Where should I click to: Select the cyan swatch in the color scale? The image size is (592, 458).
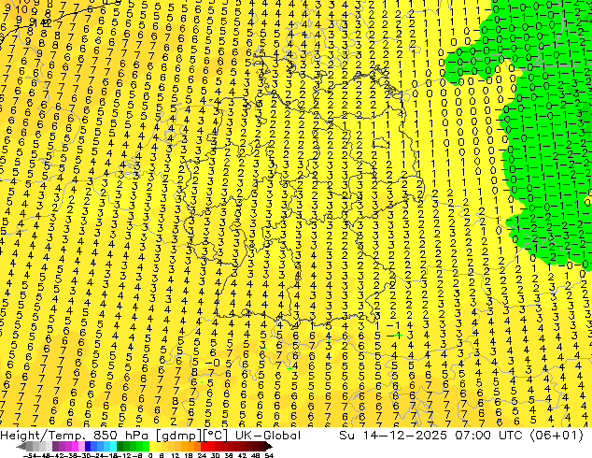pyautogui.click(x=113, y=446)
